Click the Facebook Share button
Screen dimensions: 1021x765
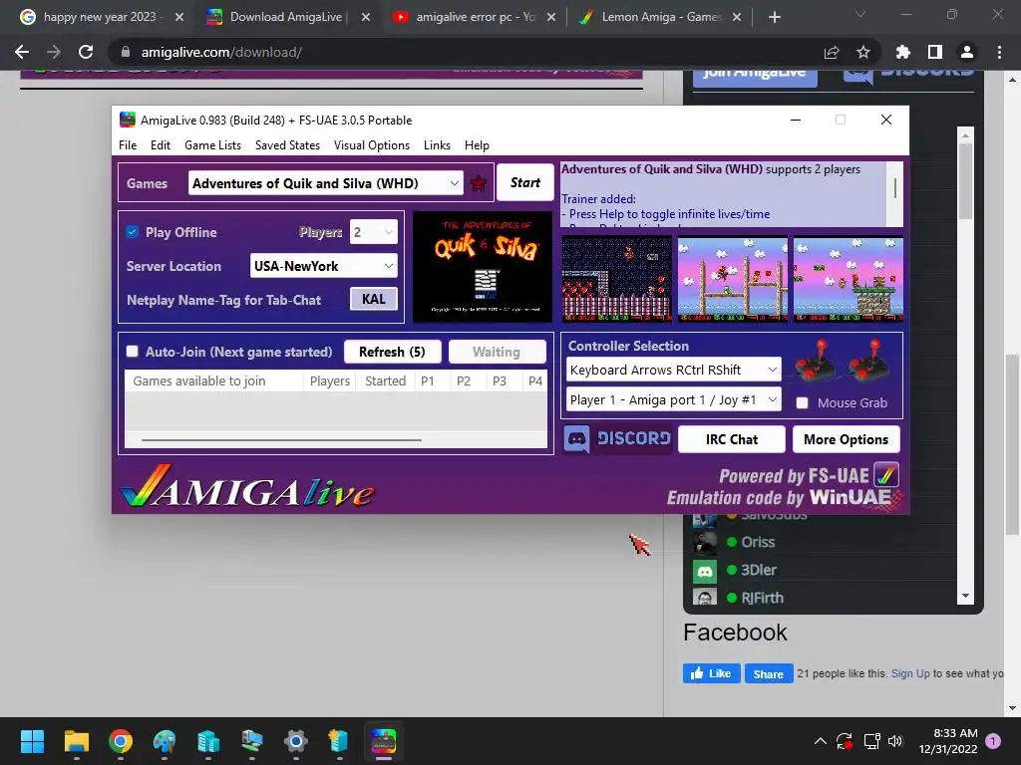(769, 674)
